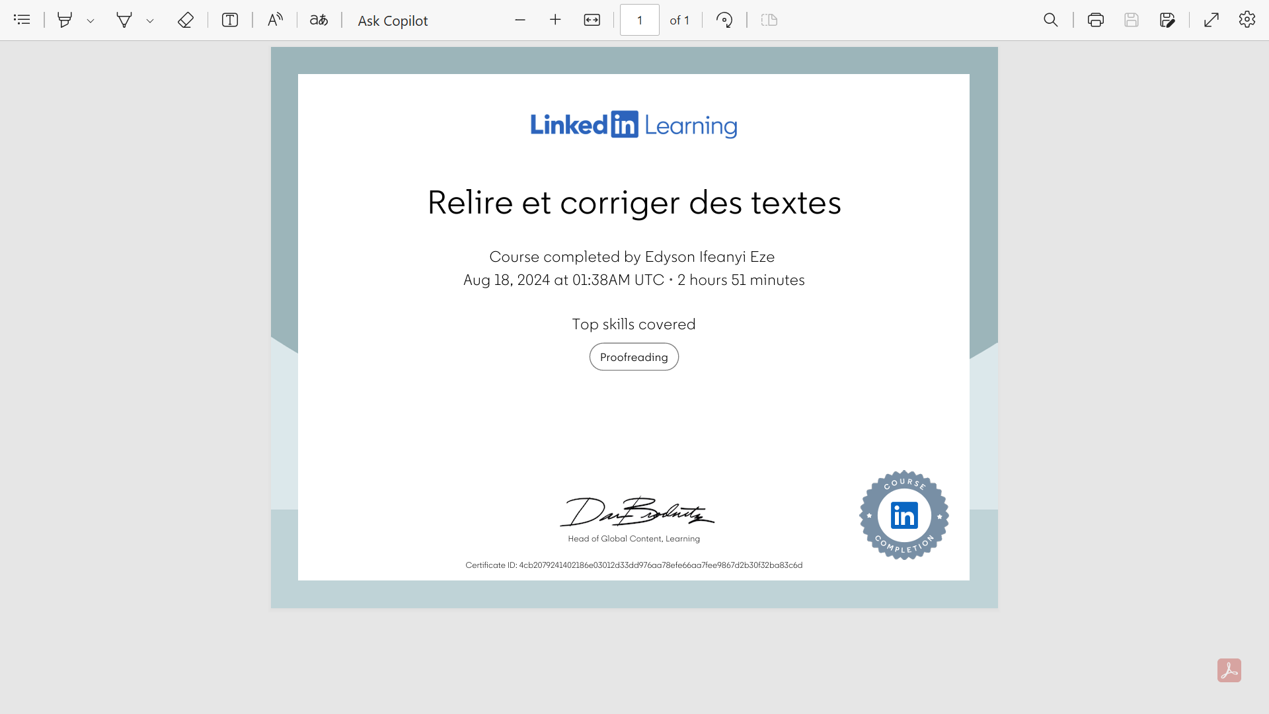
Task: Click the handwritten signature on the certificate
Action: tap(637, 512)
